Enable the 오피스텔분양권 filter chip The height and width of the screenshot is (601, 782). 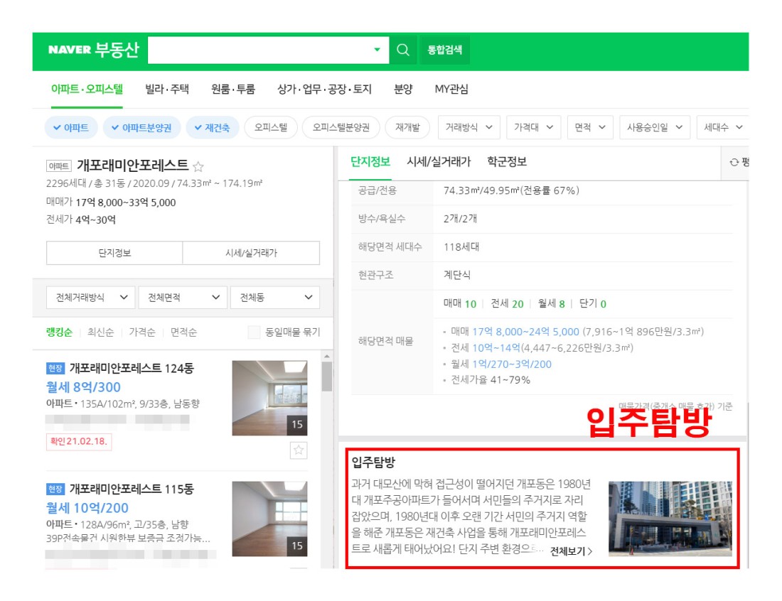click(x=341, y=128)
